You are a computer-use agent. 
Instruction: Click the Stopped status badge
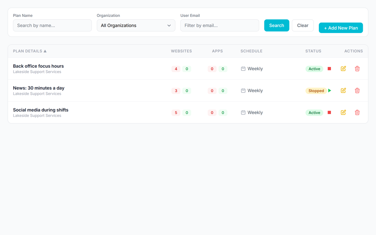(x=316, y=91)
